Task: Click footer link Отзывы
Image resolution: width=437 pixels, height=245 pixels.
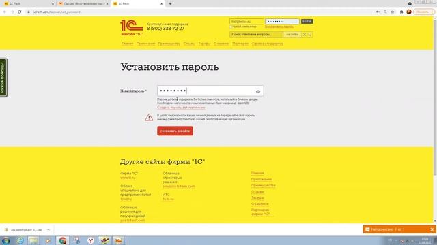Action: pos(257,191)
